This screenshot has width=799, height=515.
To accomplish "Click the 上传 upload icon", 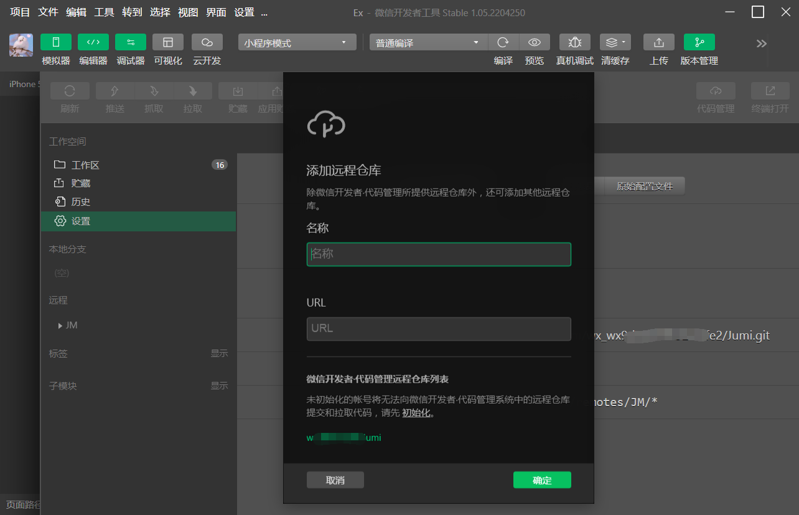I will point(659,42).
